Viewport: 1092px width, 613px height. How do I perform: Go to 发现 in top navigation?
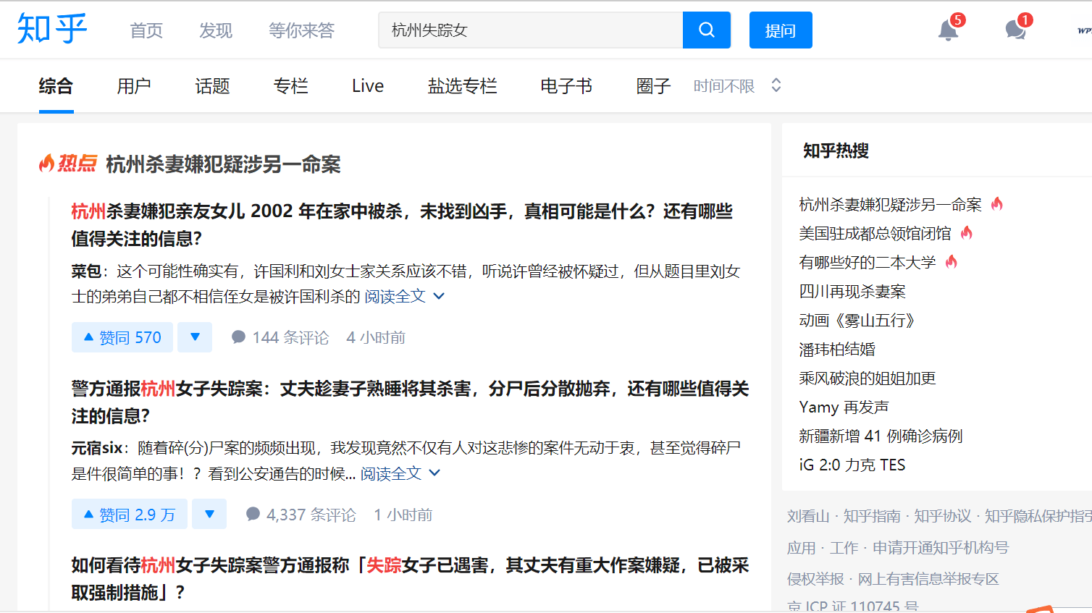tap(216, 30)
